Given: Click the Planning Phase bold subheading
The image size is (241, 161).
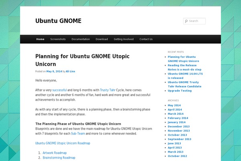Looking at the screenshot, I should click(x=78, y=124).
